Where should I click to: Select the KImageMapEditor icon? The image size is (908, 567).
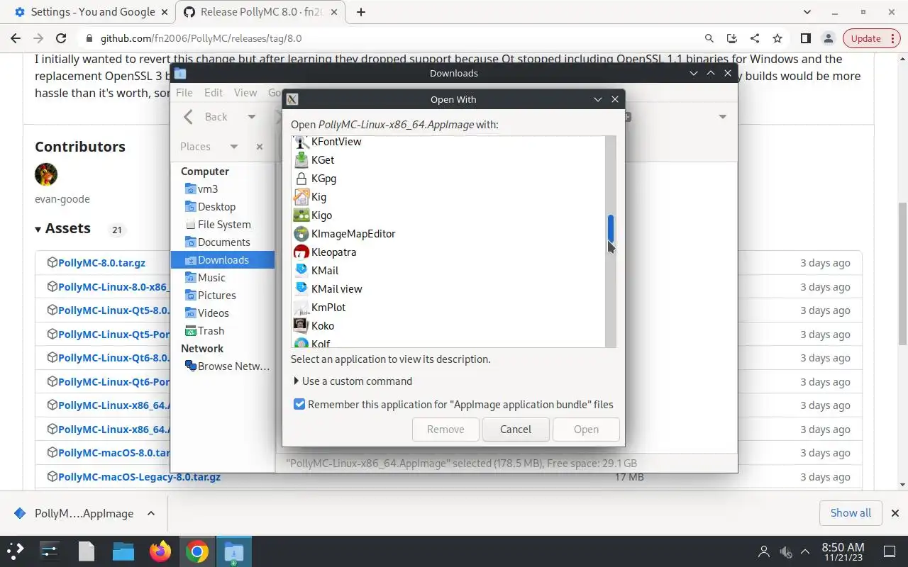click(x=301, y=234)
